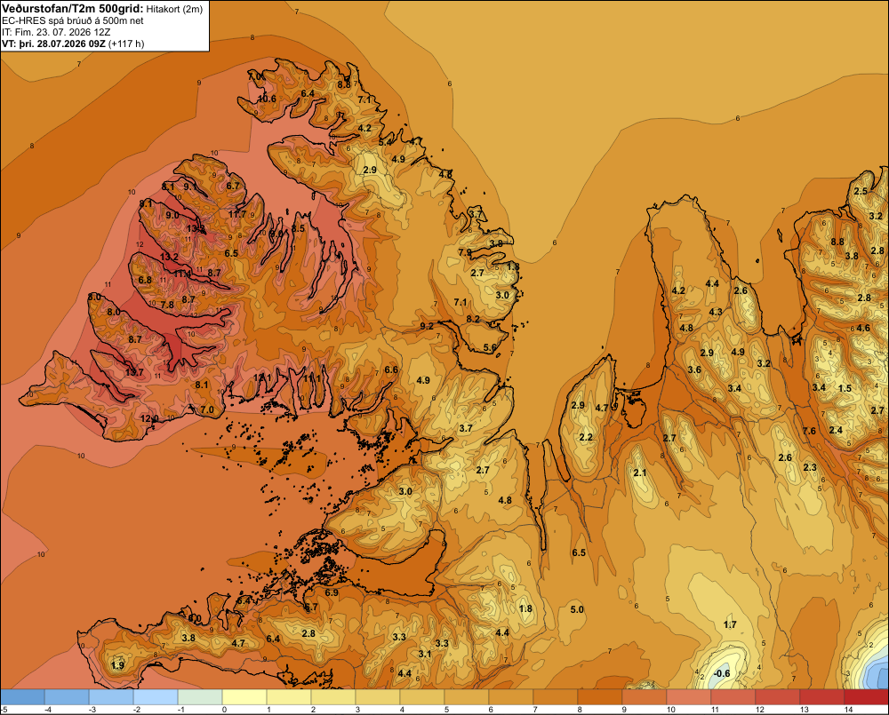The height and width of the screenshot is (715, 889).
Task: Click the 8.8 temperature label in the northeast highlands
Action: [837, 242]
